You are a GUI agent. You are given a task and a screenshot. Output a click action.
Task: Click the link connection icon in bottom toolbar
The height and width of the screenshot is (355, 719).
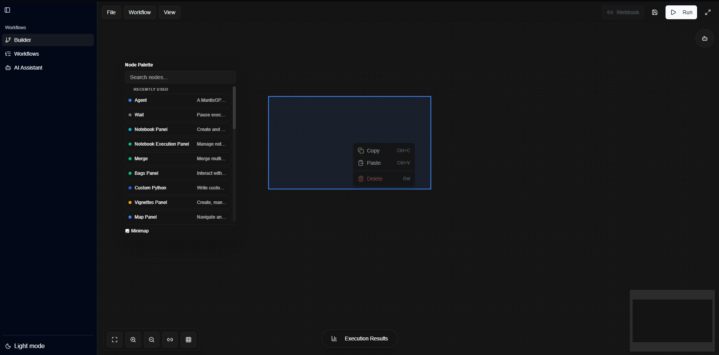pos(170,339)
